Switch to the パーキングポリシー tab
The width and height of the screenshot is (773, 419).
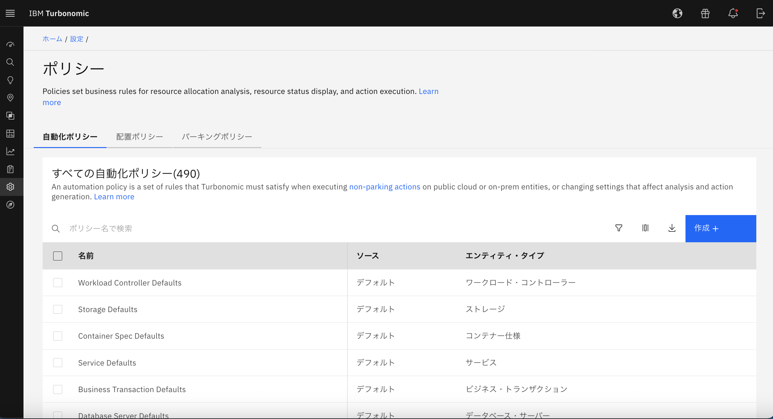point(217,137)
